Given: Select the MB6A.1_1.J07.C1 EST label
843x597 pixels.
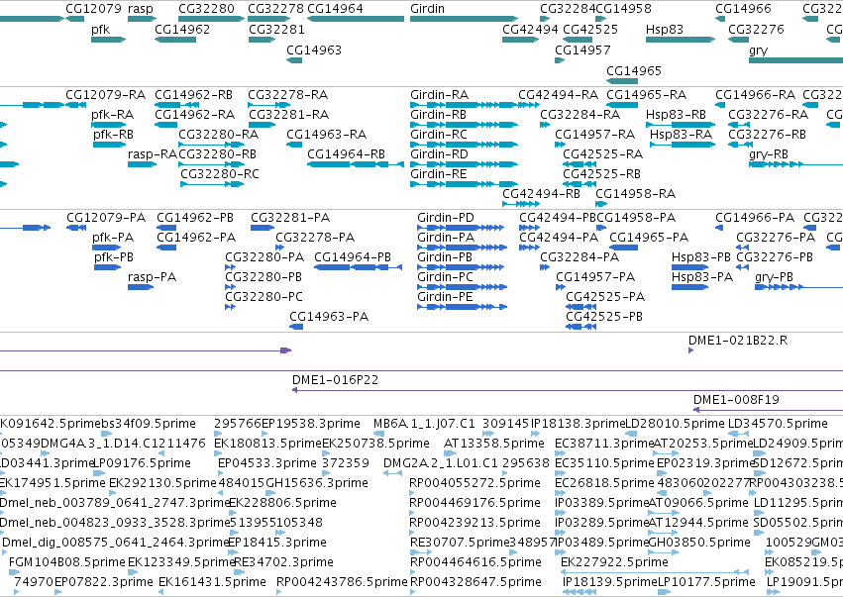Looking at the screenshot, I should tap(424, 424).
